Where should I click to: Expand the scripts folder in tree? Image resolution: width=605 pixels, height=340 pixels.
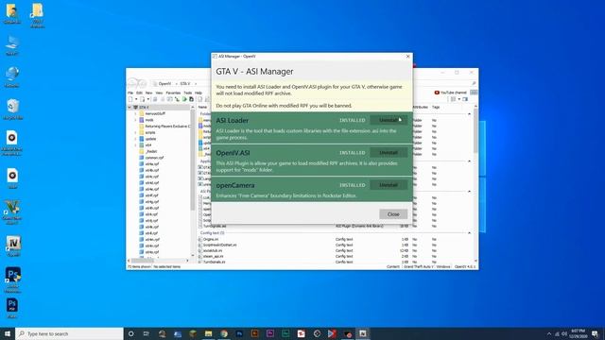pyautogui.click(x=136, y=132)
